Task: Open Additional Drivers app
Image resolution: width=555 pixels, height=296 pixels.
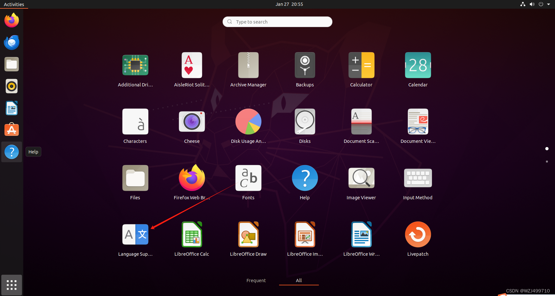Action: [135, 65]
